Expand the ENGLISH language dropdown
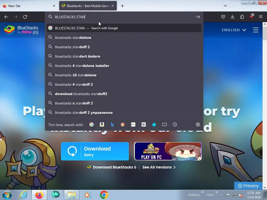Viewport: 267px width, 200px height. pyautogui.click(x=234, y=30)
